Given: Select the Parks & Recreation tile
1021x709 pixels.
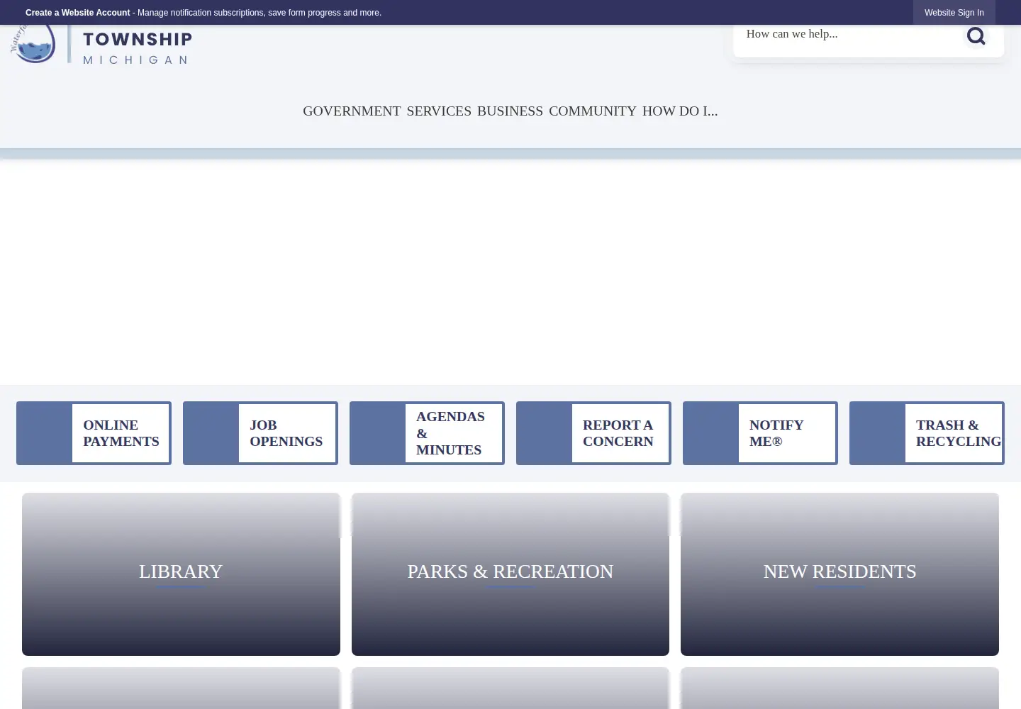Looking at the screenshot, I should [x=510, y=574].
